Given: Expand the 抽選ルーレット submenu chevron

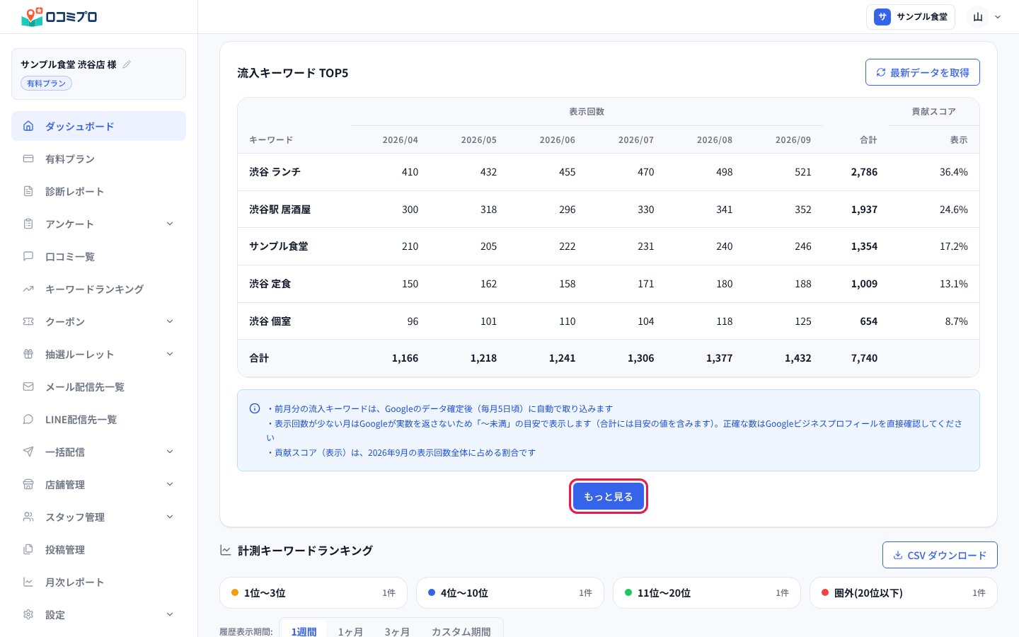Looking at the screenshot, I should pos(170,354).
